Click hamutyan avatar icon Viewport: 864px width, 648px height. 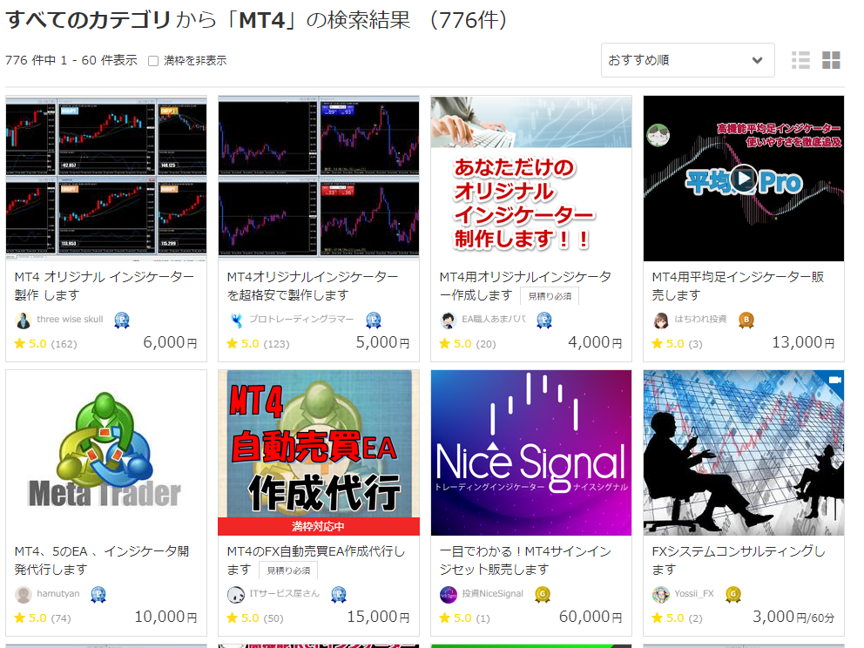pyautogui.click(x=24, y=595)
